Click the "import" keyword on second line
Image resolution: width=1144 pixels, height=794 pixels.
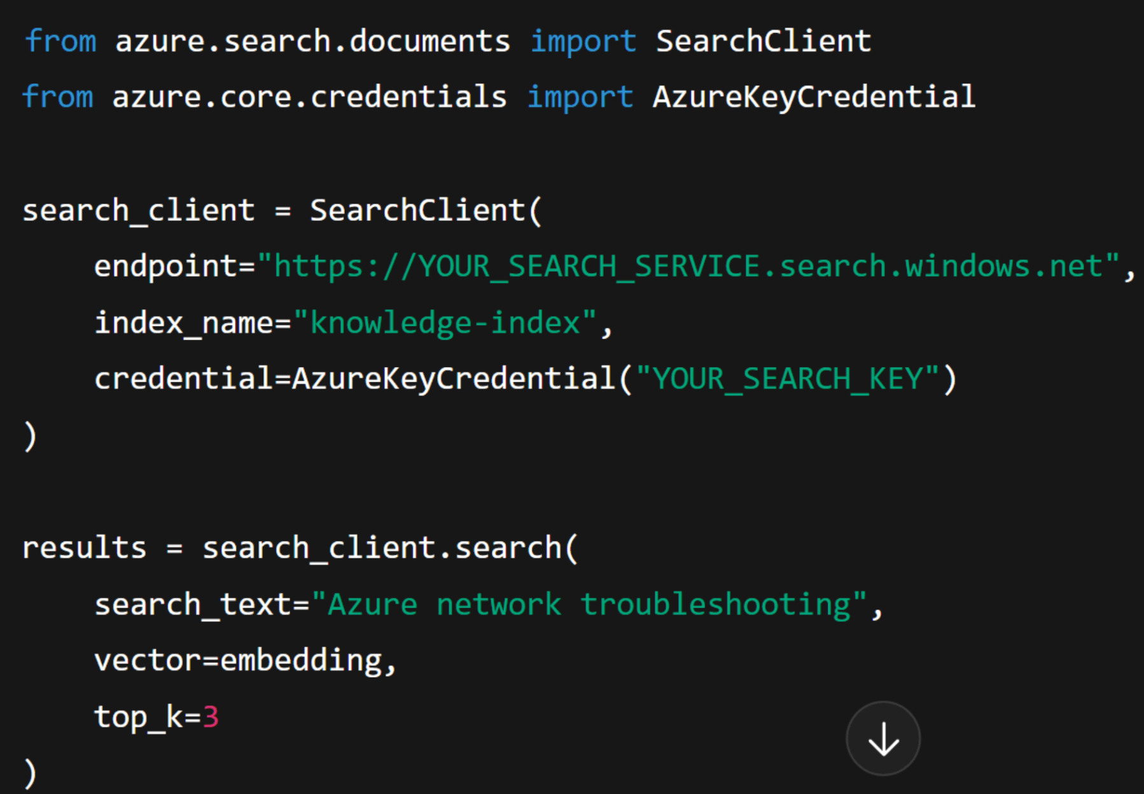click(580, 97)
